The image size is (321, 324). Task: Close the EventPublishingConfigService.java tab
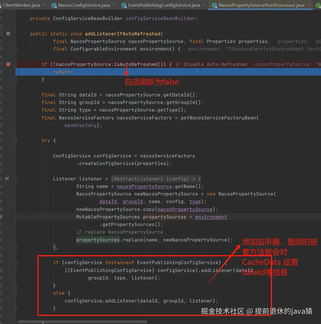(x=204, y=5)
